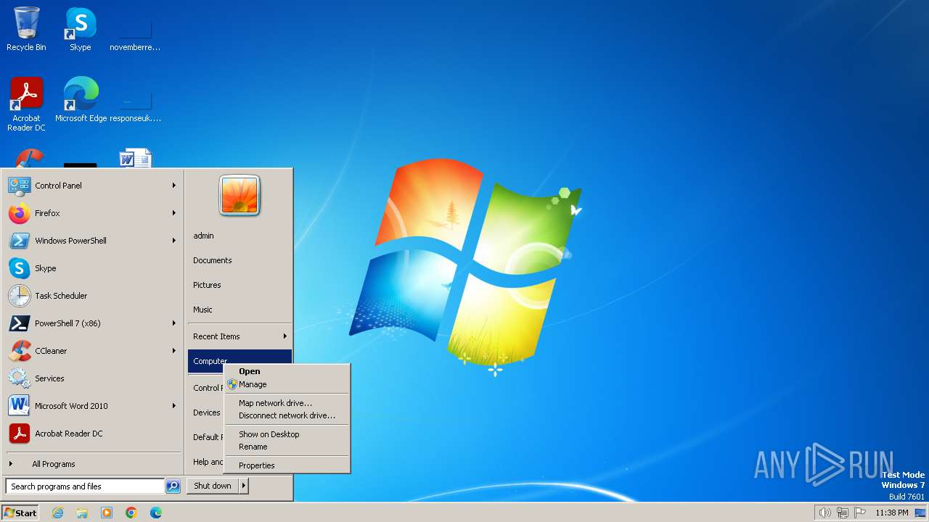This screenshot has height=522, width=929.
Task: Expand the CCleaner jump list arrow
Action: [174, 351]
